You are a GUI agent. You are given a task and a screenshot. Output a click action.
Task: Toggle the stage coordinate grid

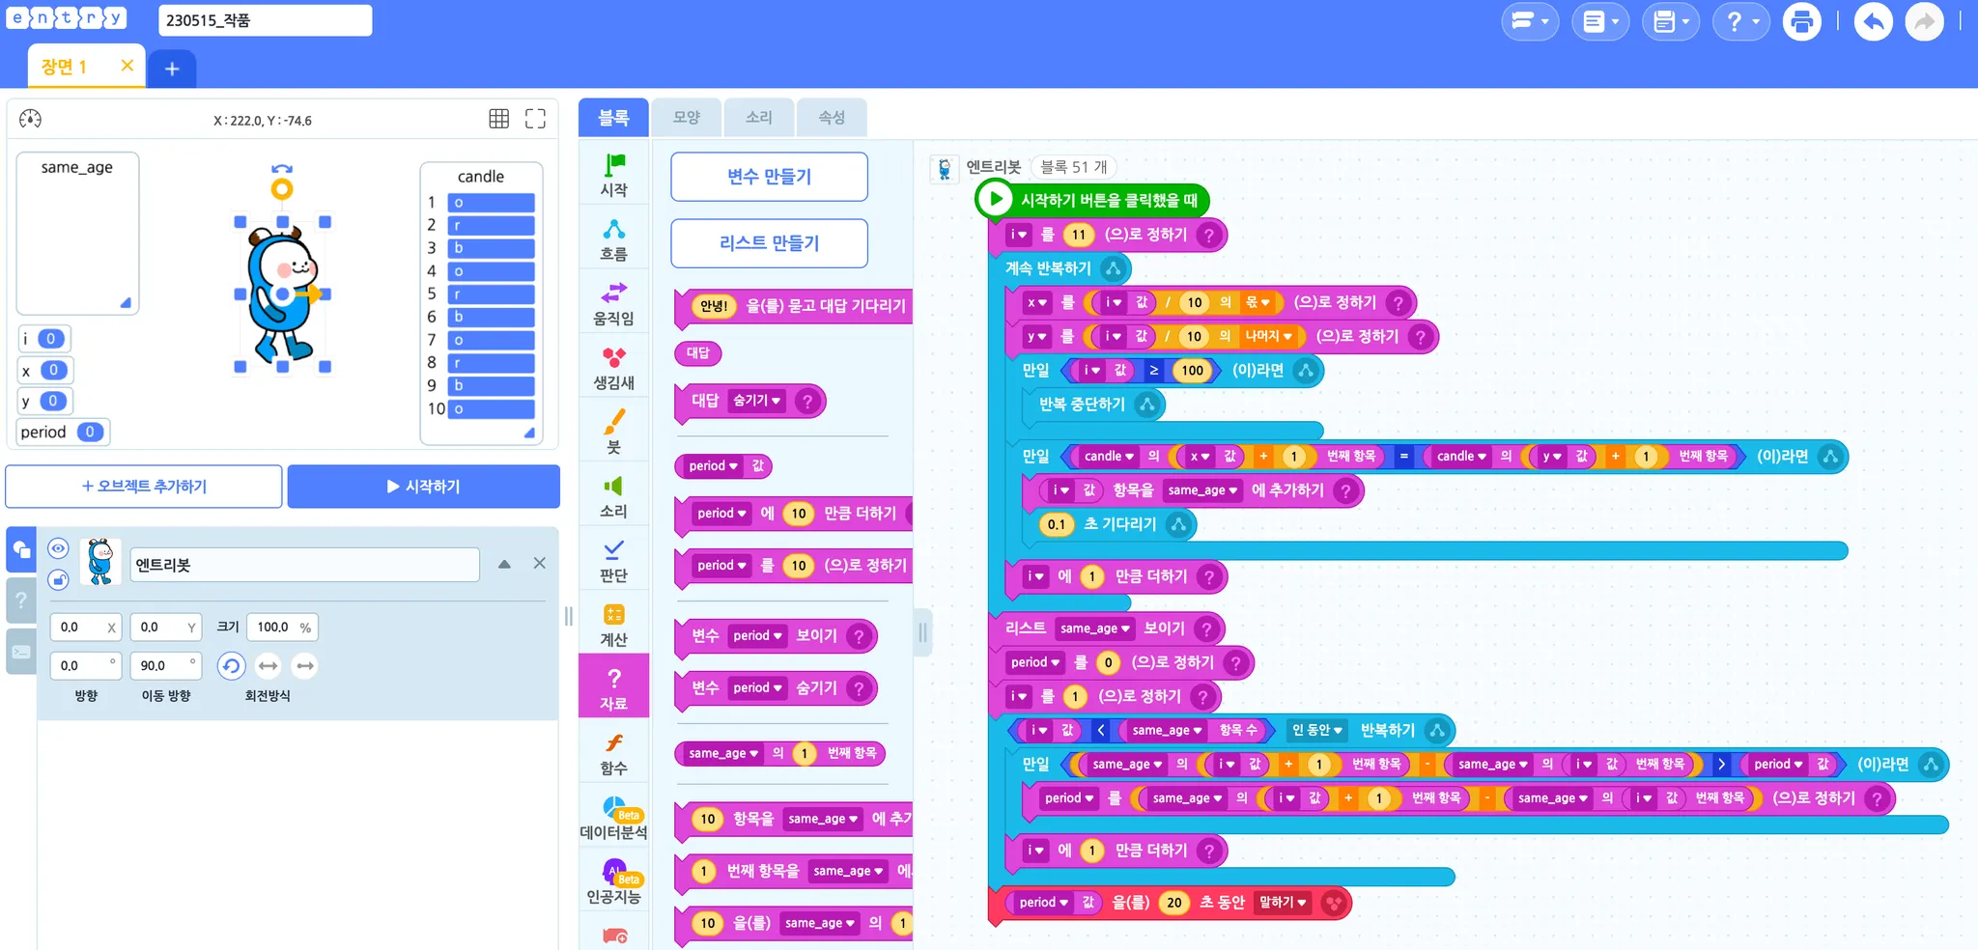498,119
